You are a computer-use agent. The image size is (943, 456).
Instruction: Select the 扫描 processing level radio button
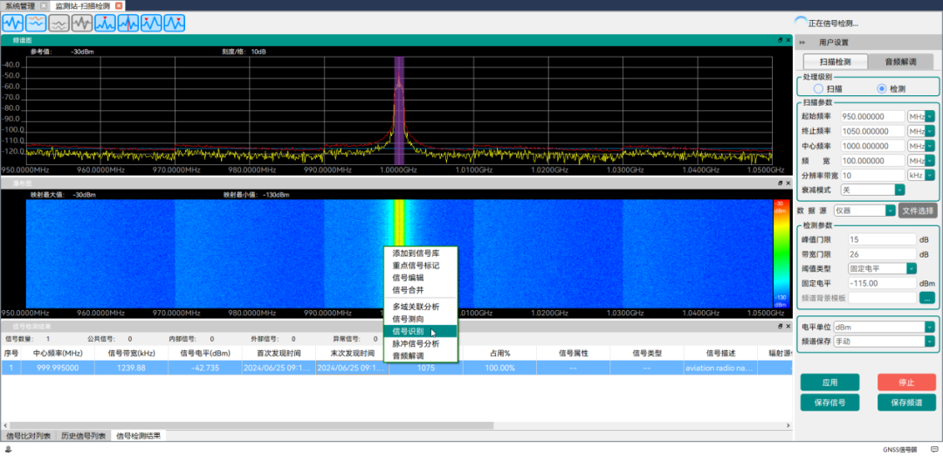pos(818,88)
